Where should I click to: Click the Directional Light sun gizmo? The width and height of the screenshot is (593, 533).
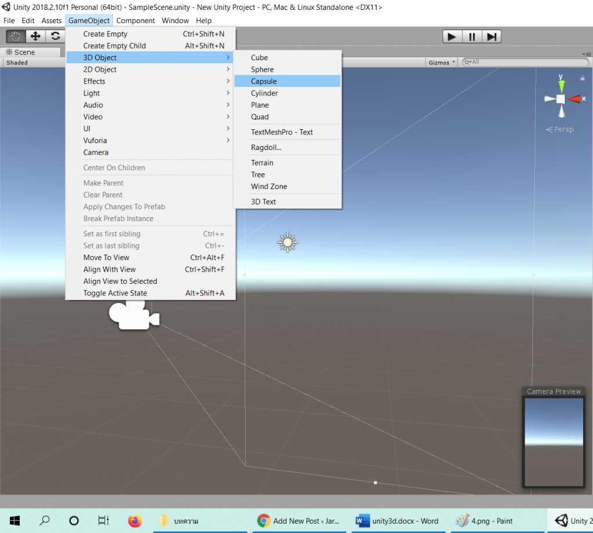(287, 243)
